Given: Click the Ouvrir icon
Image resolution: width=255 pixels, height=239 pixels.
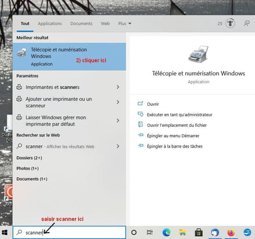Looking at the screenshot, I should pos(140,104).
